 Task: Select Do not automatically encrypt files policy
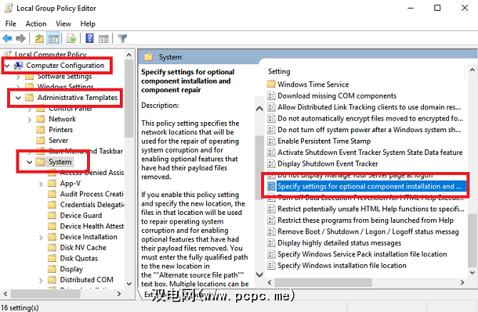point(370,119)
